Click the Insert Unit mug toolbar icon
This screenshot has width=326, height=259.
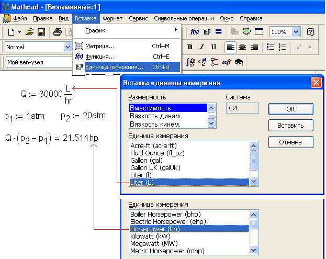click(x=207, y=32)
